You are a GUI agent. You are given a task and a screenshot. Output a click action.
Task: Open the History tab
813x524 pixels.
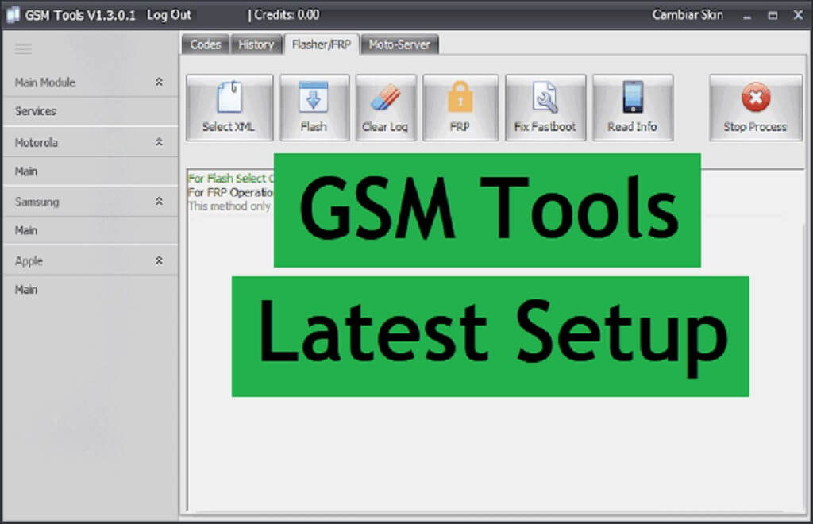click(256, 44)
